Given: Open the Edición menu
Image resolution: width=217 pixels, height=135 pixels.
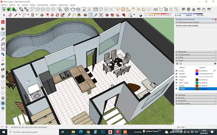Looking at the screenshot, I should [x=12, y=5].
